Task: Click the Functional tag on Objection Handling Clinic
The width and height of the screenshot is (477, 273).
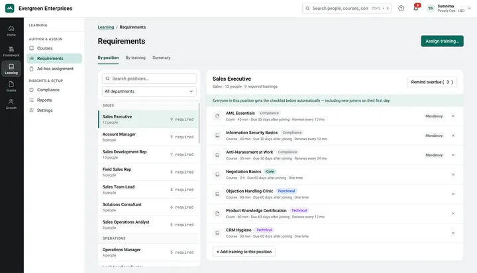Action: pos(286,191)
